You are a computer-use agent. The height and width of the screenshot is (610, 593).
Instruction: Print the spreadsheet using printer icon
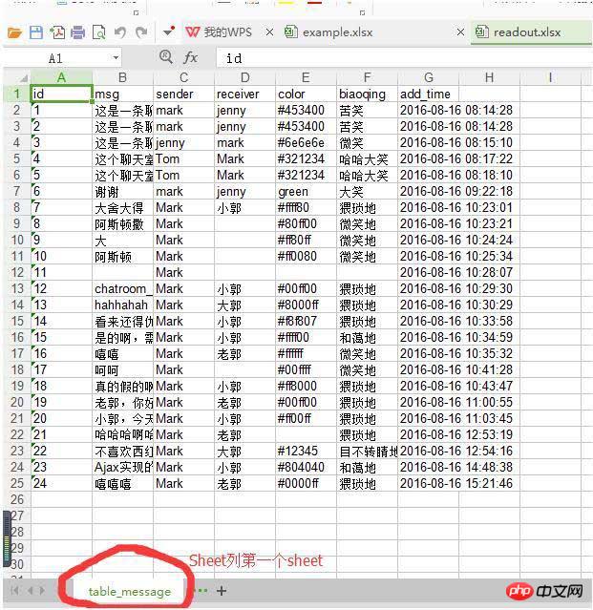pos(77,32)
